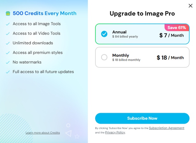Click checkmark beside Access all premium styles

tap(8, 53)
